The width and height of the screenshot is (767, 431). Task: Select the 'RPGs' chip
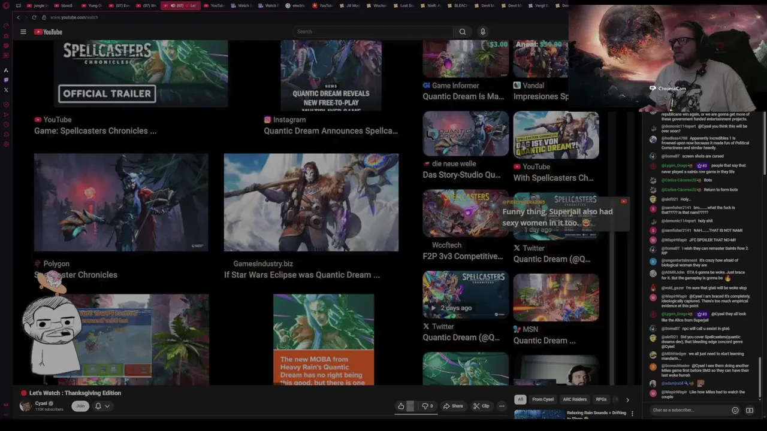coord(601,399)
